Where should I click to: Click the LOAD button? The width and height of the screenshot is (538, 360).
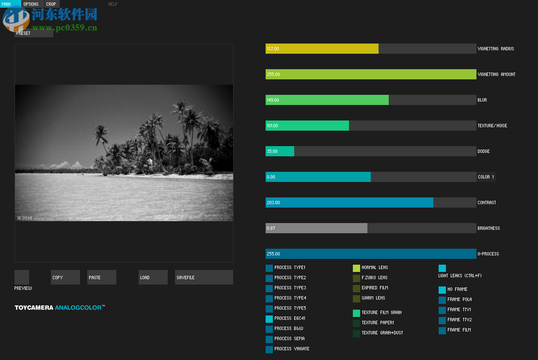[153, 277]
